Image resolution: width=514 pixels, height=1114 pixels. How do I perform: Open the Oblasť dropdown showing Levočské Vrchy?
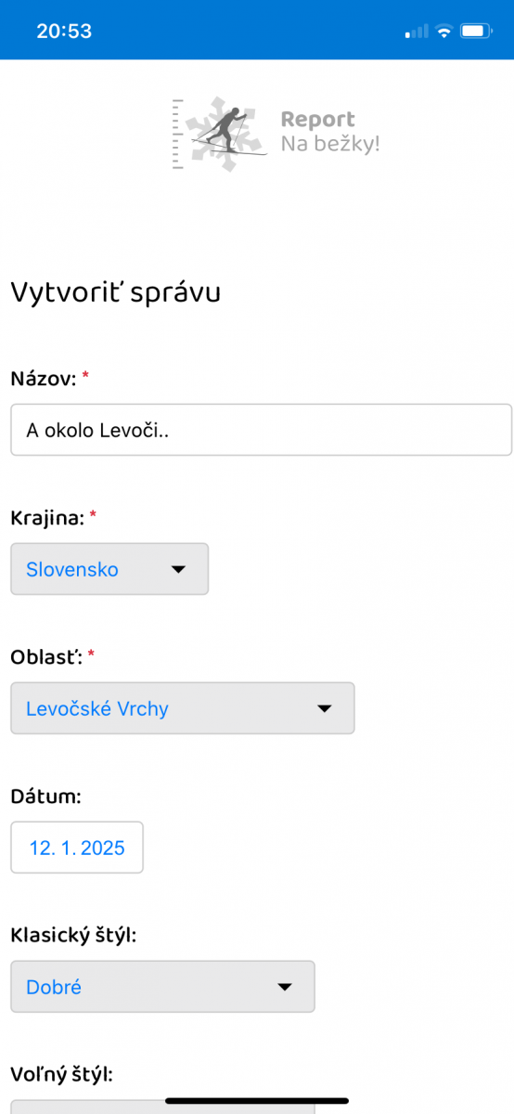pos(183,708)
